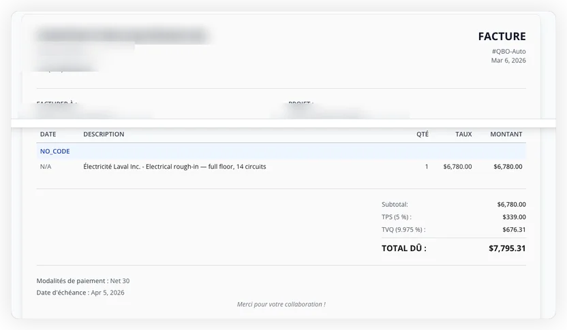
Task: Click the Subtotal label
Action: coord(395,204)
